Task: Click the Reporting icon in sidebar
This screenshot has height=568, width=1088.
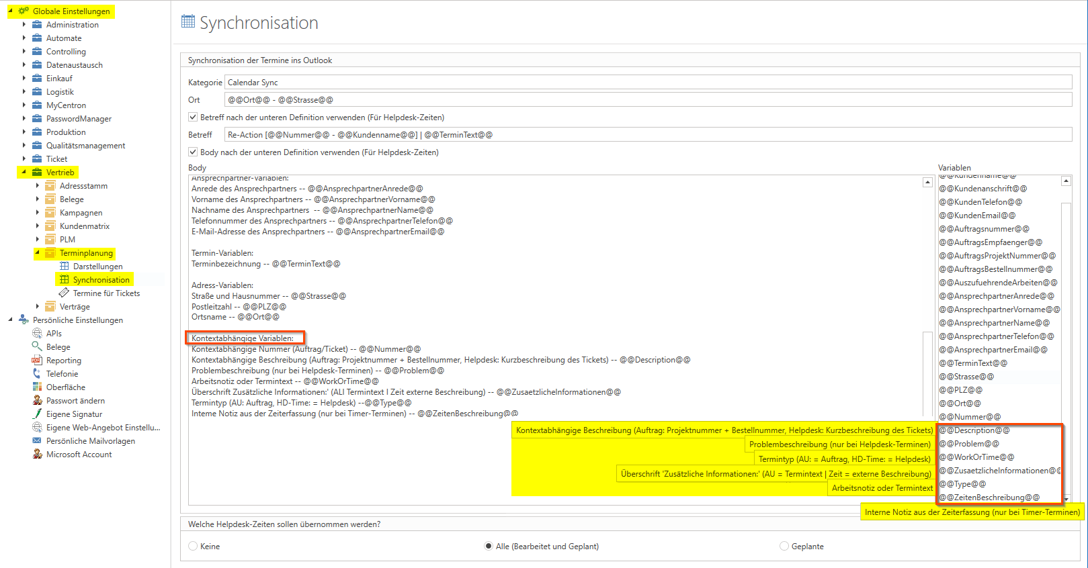Action: pyautogui.click(x=37, y=361)
